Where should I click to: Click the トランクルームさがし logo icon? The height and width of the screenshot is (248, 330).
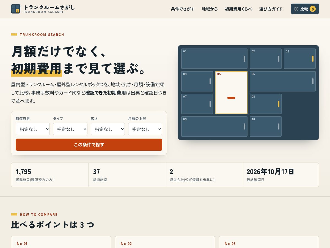coord(16,9)
